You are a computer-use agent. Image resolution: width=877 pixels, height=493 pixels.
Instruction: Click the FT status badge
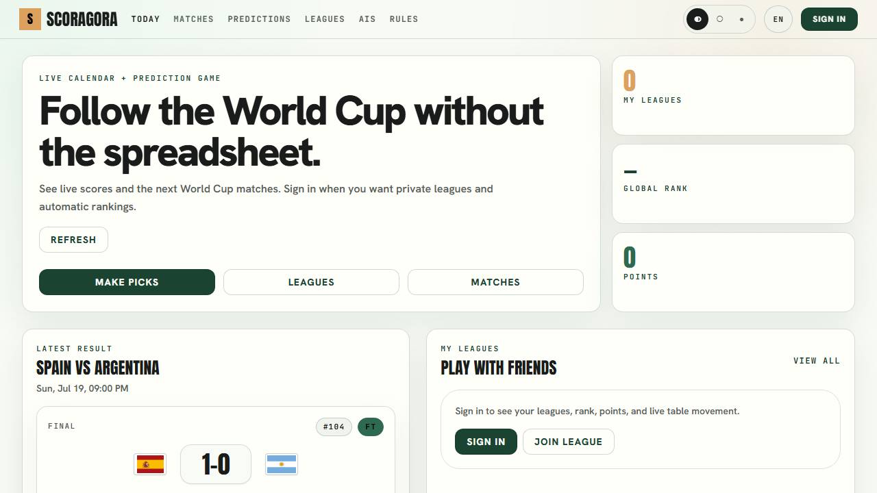[371, 427]
